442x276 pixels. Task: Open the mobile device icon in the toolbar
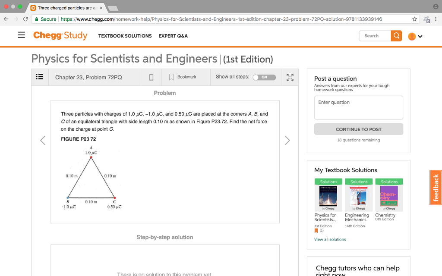point(151,77)
